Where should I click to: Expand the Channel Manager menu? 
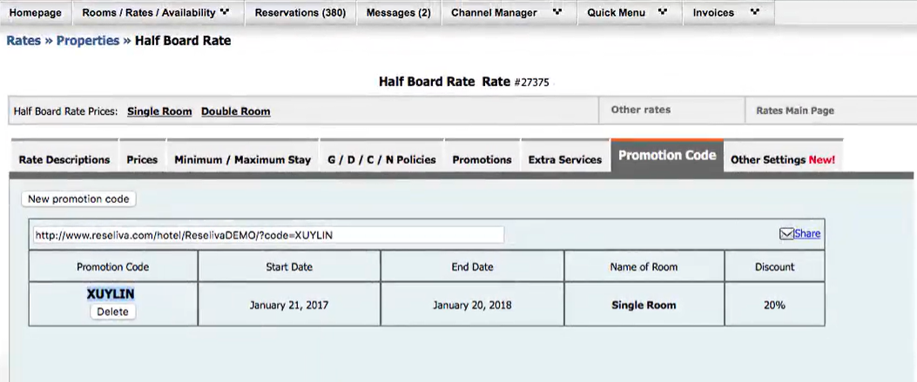(506, 13)
